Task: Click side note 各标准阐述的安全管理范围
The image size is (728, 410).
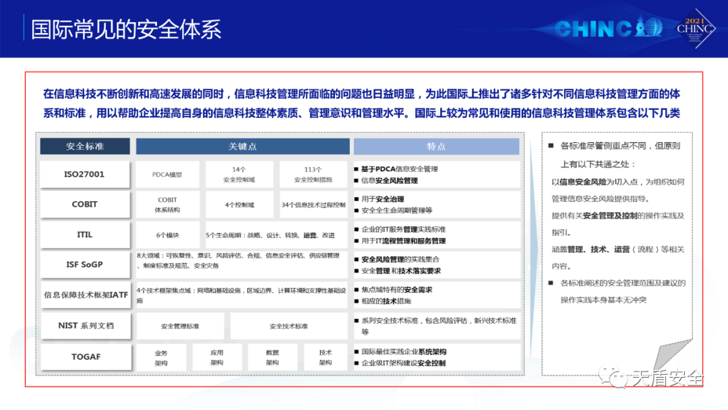Action: pos(617,291)
